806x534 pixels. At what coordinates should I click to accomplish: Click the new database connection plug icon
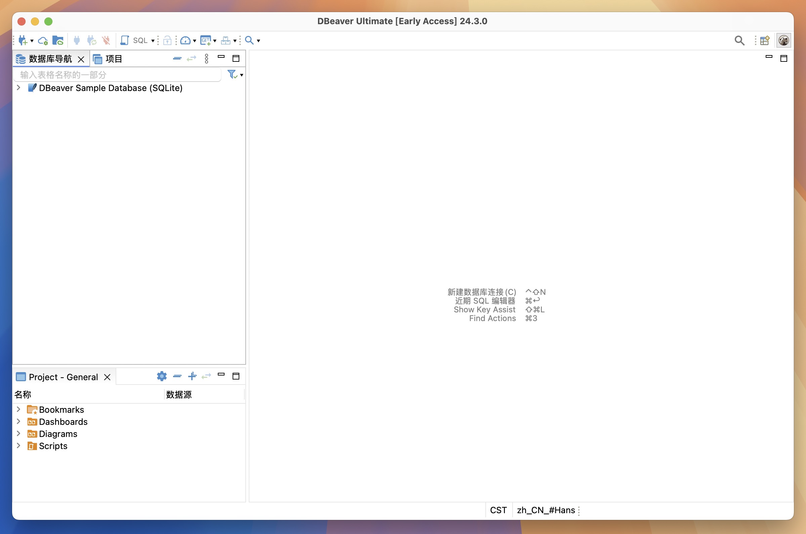click(23, 41)
